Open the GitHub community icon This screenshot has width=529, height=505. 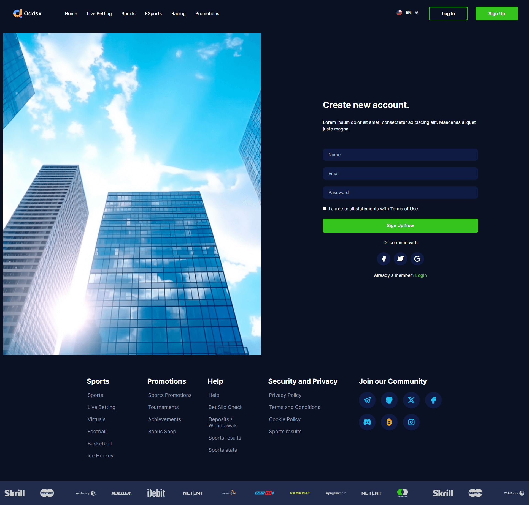[x=389, y=400]
